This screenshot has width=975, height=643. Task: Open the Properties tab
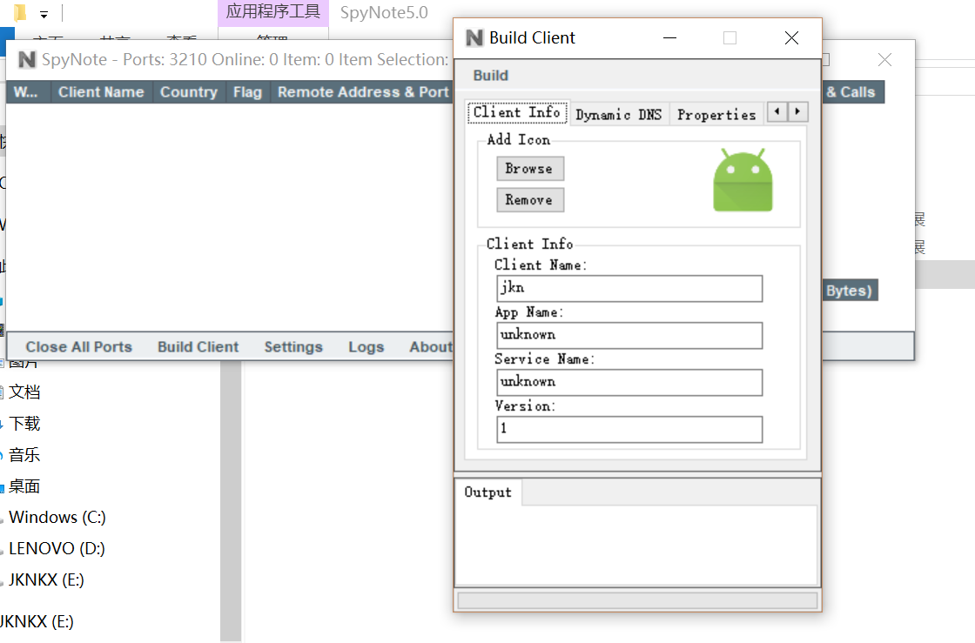(x=716, y=114)
